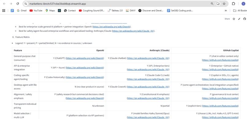Screen dimensions: 247x119
Task: Bookmark this page with the star icon
Action: tap(224, 4)
